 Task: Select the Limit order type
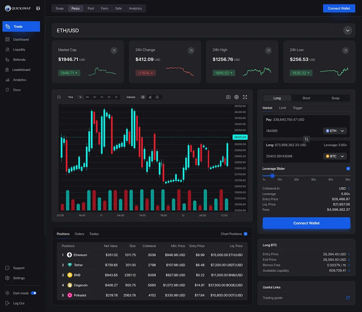282,108
